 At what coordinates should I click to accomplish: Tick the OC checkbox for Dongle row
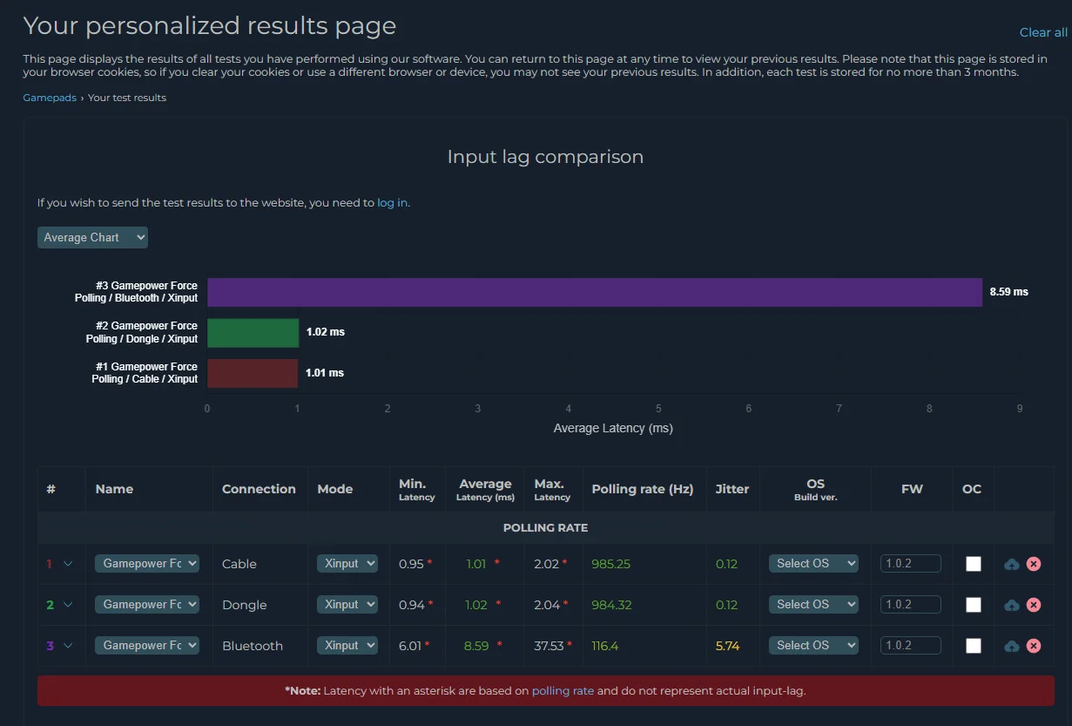click(974, 605)
